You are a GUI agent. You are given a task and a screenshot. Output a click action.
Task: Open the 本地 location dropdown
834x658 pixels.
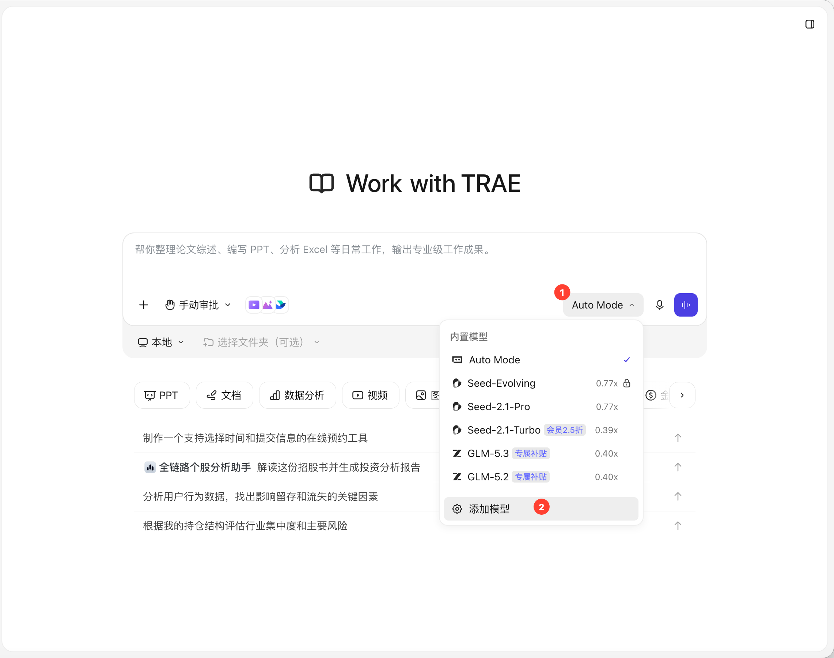click(x=161, y=342)
